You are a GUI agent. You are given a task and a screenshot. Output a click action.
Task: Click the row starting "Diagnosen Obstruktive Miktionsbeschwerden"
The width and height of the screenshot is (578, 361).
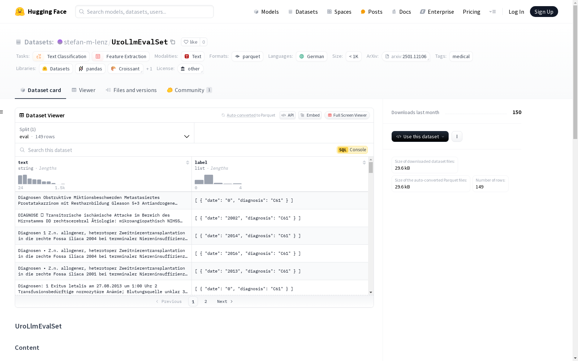point(191,200)
